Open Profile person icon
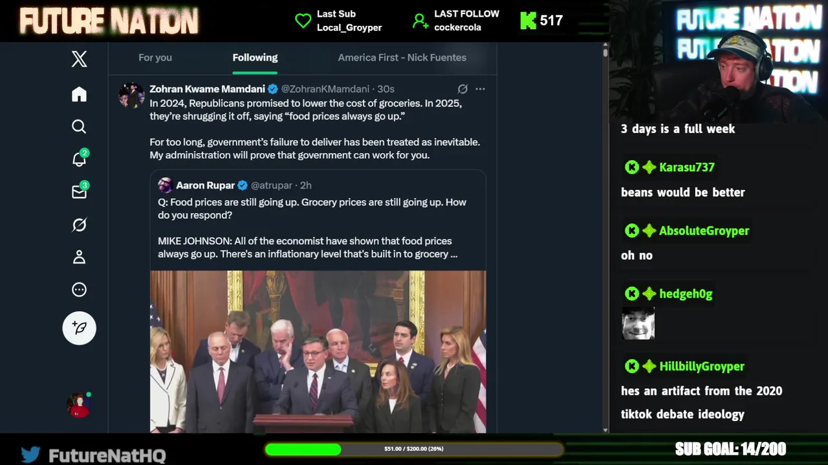828x465 pixels. [x=79, y=257]
